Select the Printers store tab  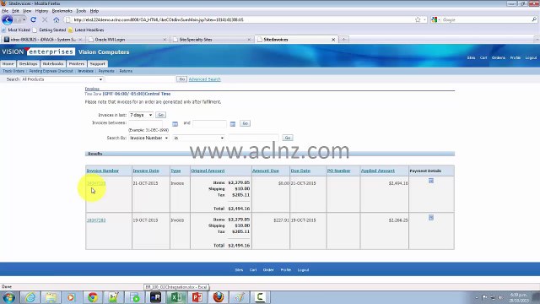pyautogui.click(x=77, y=64)
